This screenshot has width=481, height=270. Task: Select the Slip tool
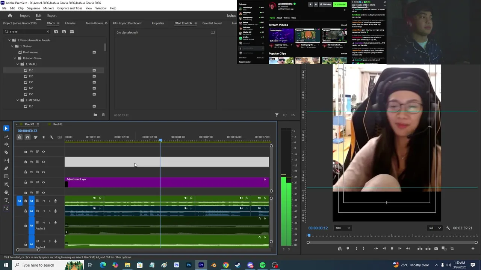pos(6,160)
